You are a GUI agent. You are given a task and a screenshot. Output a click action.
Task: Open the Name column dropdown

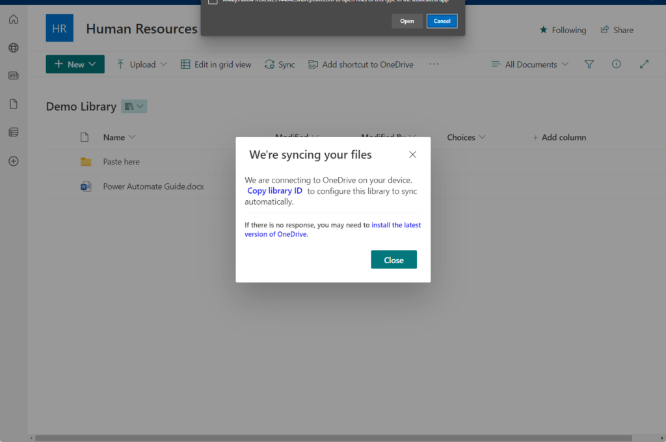pyautogui.click(x=119, y=137)
